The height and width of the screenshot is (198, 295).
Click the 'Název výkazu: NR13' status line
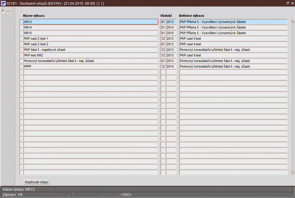tap(19, 190)
